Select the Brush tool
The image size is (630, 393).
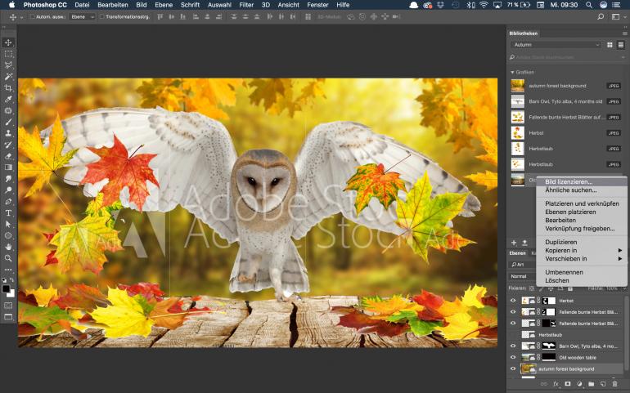(8, 122)
